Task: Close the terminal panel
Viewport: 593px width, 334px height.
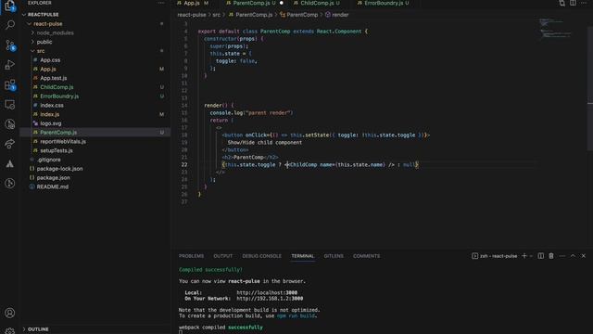Action: coord(584,256)
